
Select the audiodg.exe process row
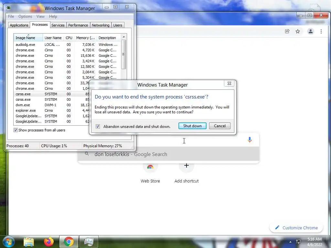[67, 45]
